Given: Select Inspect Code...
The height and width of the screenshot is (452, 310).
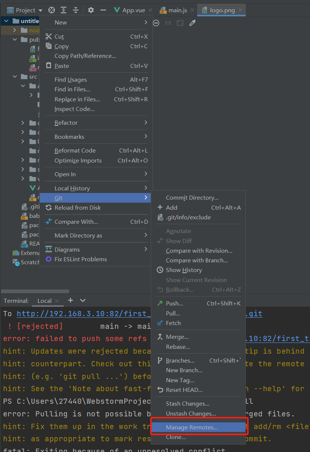Looking at the screenshot, I should [x=96, y=109].
